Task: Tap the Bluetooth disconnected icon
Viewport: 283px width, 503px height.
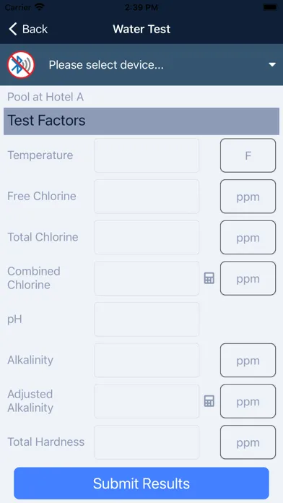Action: 21,65
